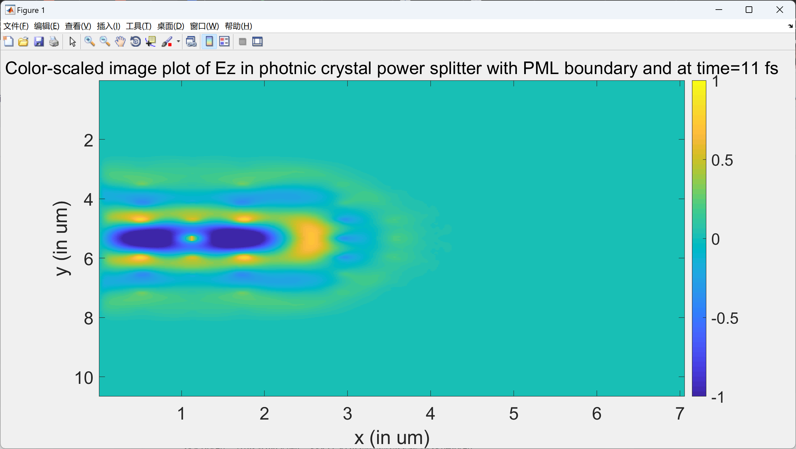Click the 'x (in um)' axis label
Screen dimensions: 796x449
[x=392, y=437]
